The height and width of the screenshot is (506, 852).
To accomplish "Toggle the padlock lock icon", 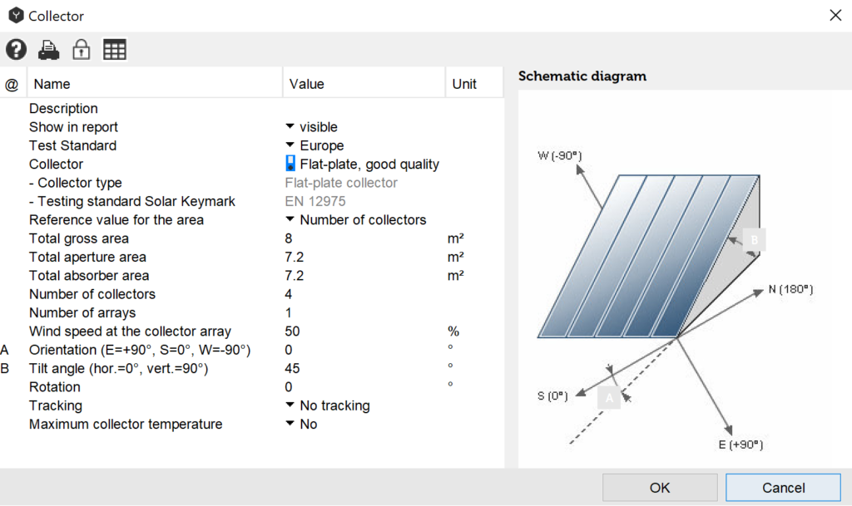I will coord(81,50).
